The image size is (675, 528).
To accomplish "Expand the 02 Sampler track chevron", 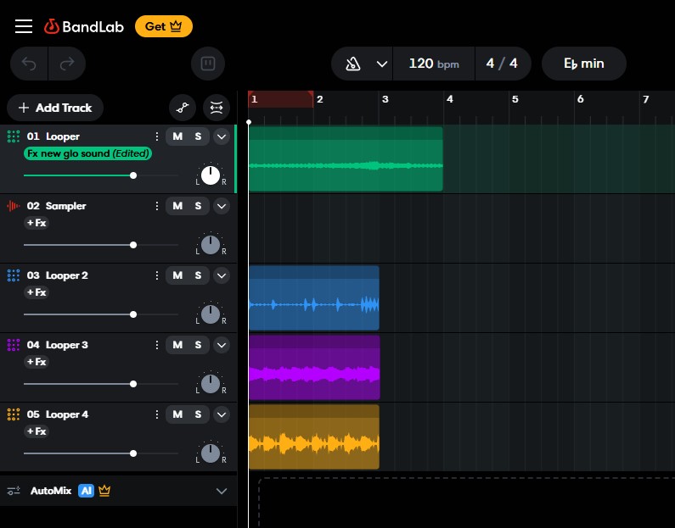I will tap(222, 206).
